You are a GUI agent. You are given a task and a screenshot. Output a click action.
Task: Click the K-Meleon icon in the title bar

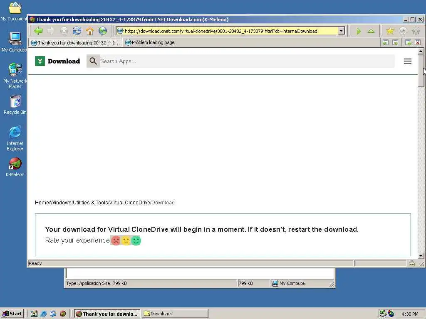(x=32, y=19)
